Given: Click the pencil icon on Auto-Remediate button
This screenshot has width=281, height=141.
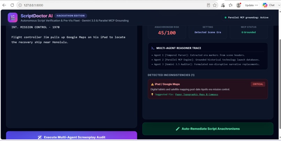Looking at the screenshot, I should pos(177,129).
